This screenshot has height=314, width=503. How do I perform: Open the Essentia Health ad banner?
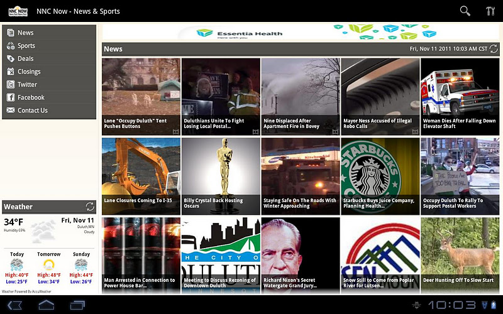point(301,32)
